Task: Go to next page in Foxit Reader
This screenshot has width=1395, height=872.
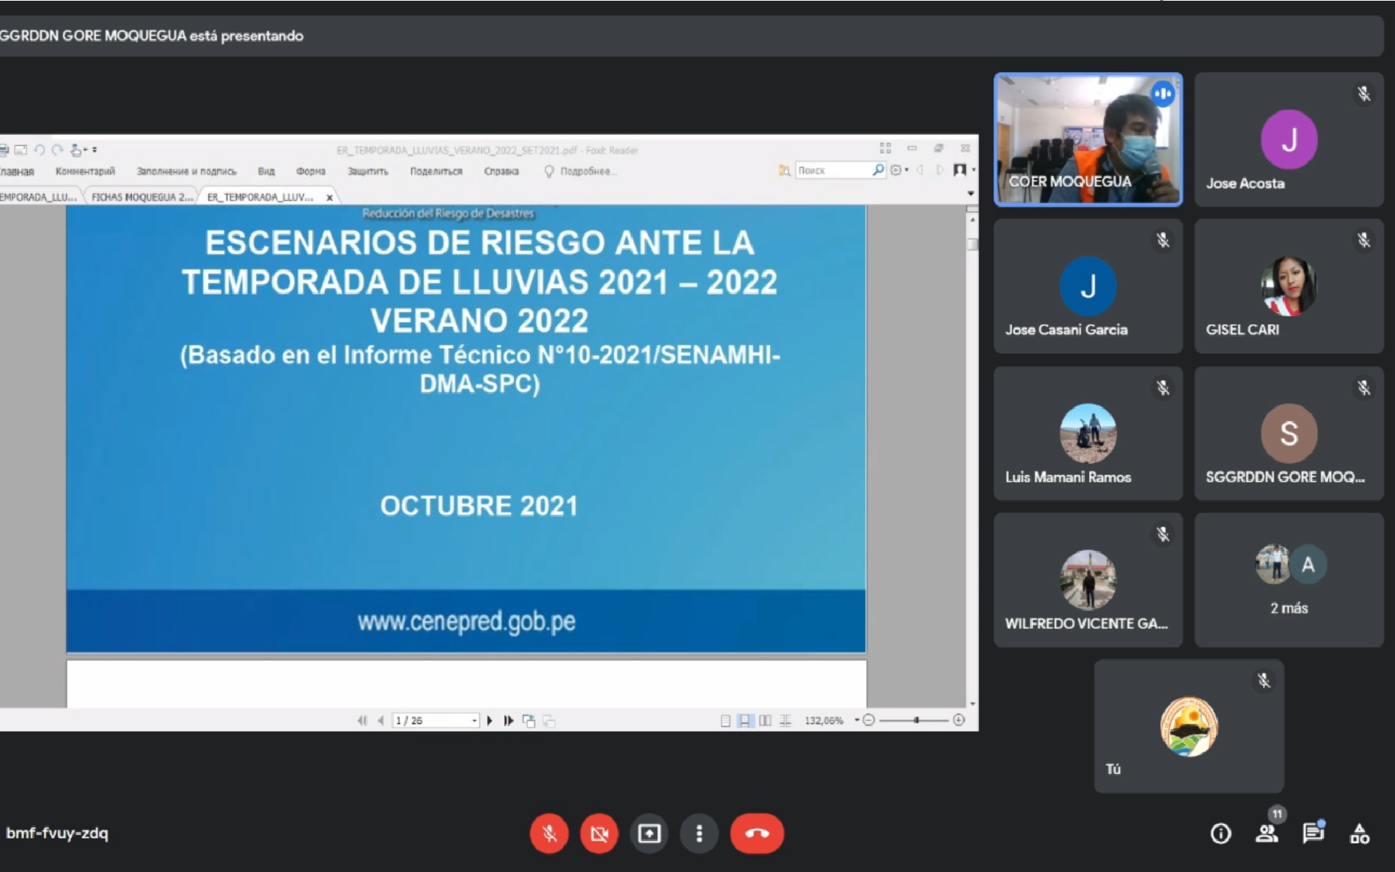Action: click(x=489, y=720)
